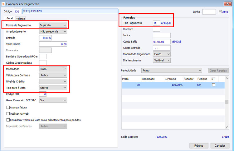The image size is (234, 151).
Task: Check Publicar na Web option
Action: tap(8, 113)
